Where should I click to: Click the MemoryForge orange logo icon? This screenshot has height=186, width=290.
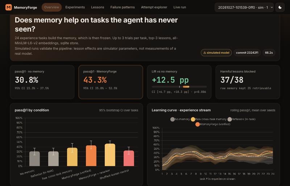(x=8, y=7)
